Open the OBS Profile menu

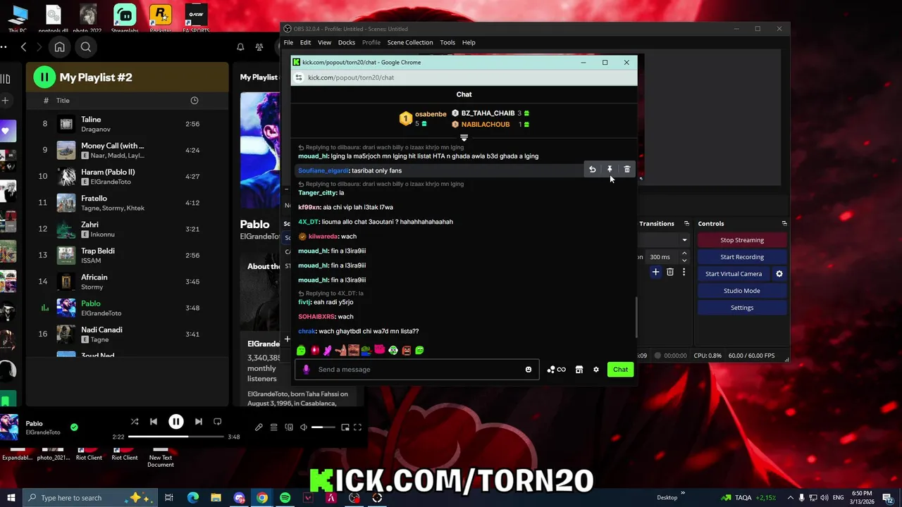pos(371,42)
